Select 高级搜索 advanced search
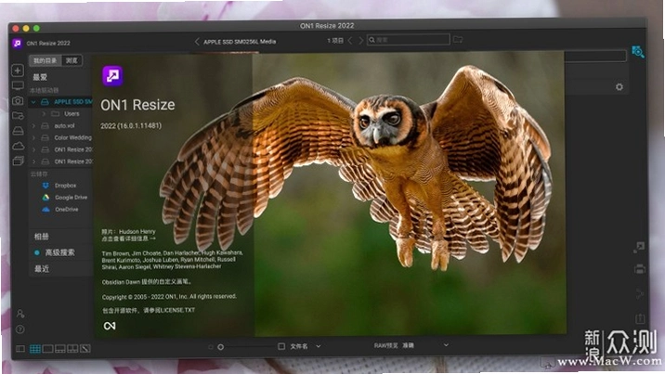665x374 pixels. pos(59,252)
